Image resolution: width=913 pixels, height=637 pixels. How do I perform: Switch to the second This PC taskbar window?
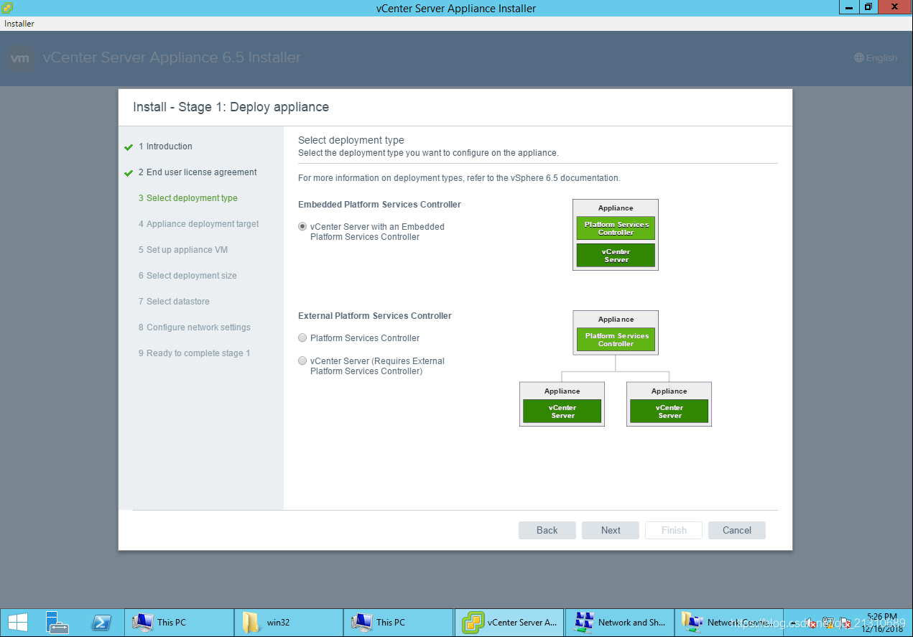399,623
